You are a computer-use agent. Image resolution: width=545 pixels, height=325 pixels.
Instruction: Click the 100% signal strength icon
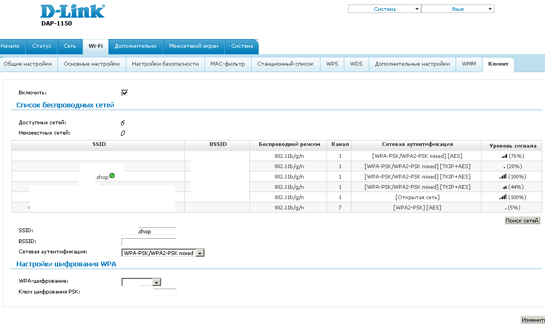pos(503,177)
